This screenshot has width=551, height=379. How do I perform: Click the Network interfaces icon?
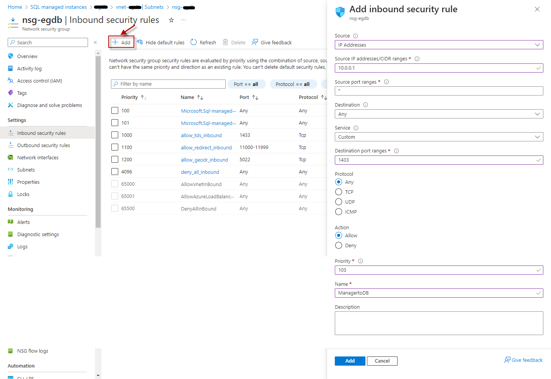pos(11,157)
